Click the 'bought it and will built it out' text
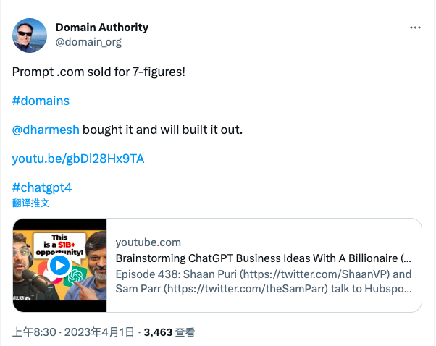 pyautogui.click(x=163, y=130)
